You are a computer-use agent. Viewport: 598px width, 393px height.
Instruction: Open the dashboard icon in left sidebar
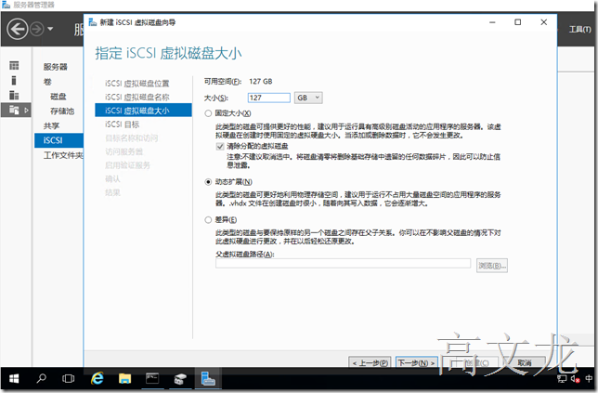(14, 66)
